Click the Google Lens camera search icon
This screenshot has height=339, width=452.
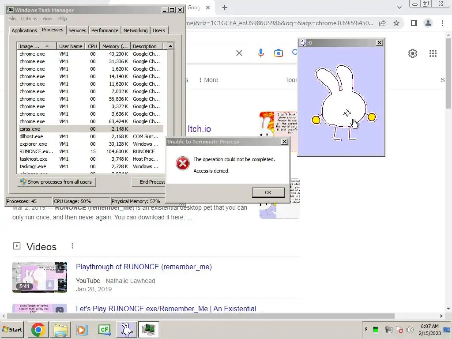click(278, 53)
